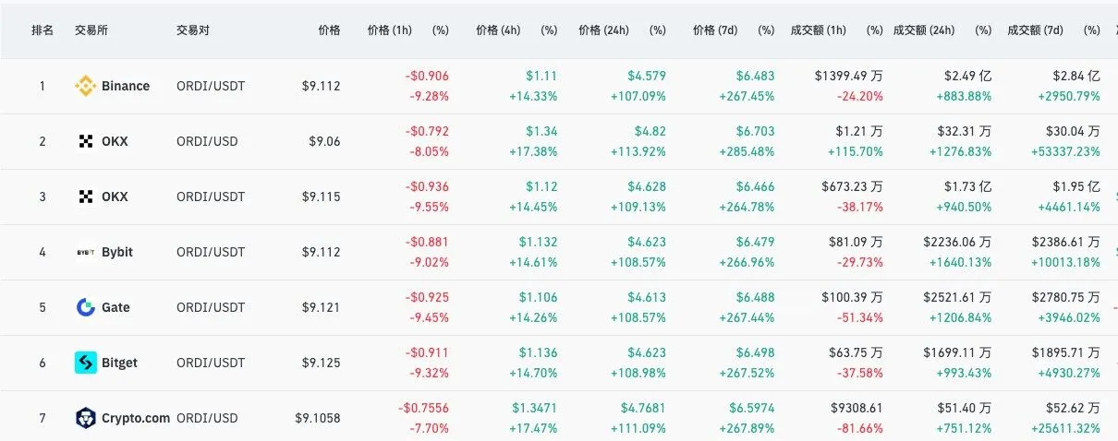The image size is (1118, 441).
Task: Sort by the 价格 (7d) column header
Action: [717, 30]
